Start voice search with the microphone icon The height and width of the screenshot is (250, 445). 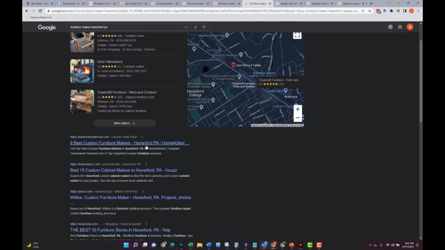click(195, 27)
